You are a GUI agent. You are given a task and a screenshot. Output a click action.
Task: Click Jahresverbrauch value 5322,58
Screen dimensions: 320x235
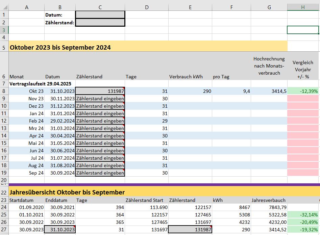pos(269,215)
